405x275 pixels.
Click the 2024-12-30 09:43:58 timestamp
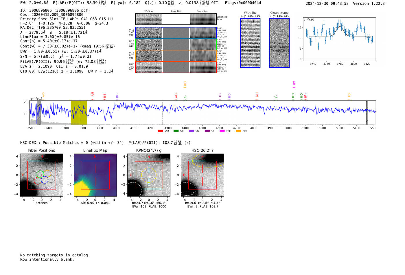[x=327, y=3]
